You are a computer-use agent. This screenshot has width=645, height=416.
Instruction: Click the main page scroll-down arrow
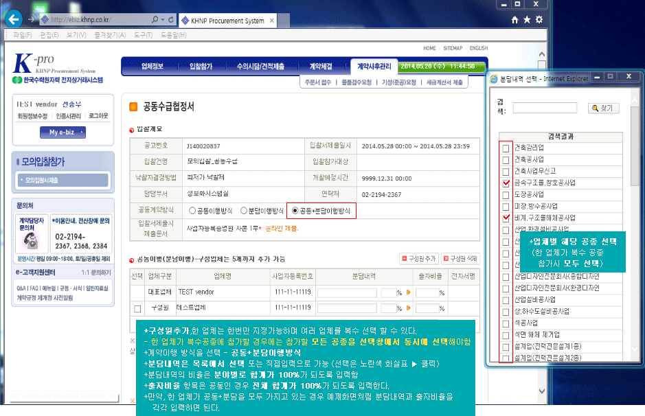pyautogui.click(x=542, y=391)
